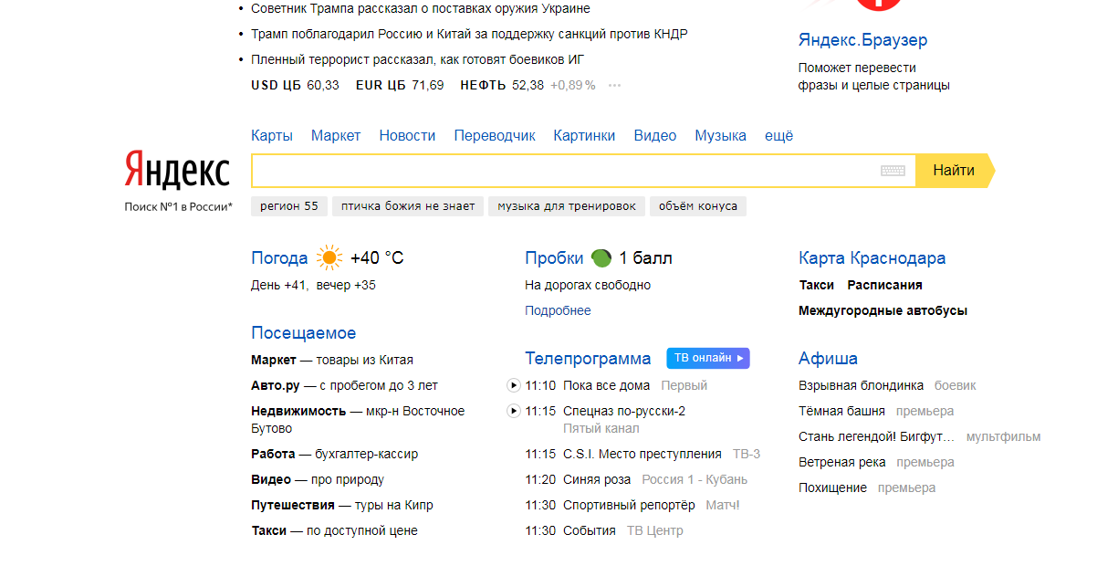
Task: Open the ещё services menu
Action: pyautogui.click(x=778, y=135)
